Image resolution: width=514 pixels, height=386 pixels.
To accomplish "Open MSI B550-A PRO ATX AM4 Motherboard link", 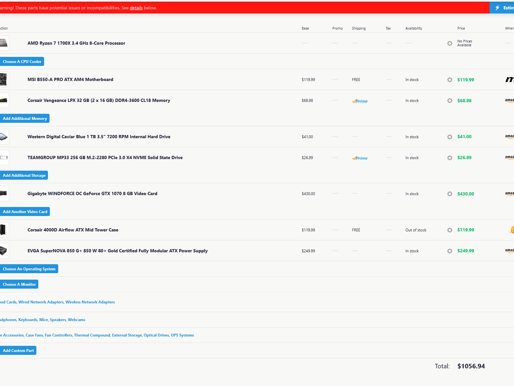I will [70, 79].
